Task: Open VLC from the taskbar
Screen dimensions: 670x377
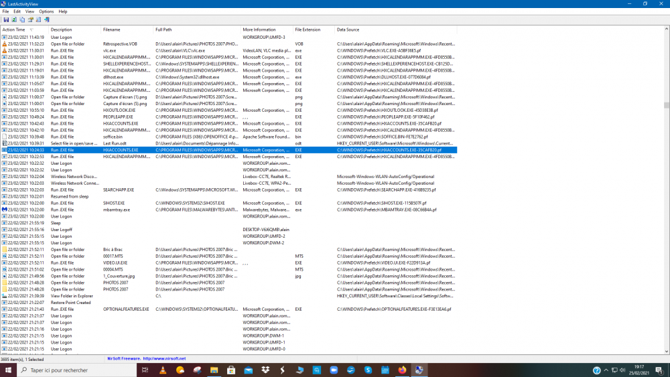Action: point(163,370)
